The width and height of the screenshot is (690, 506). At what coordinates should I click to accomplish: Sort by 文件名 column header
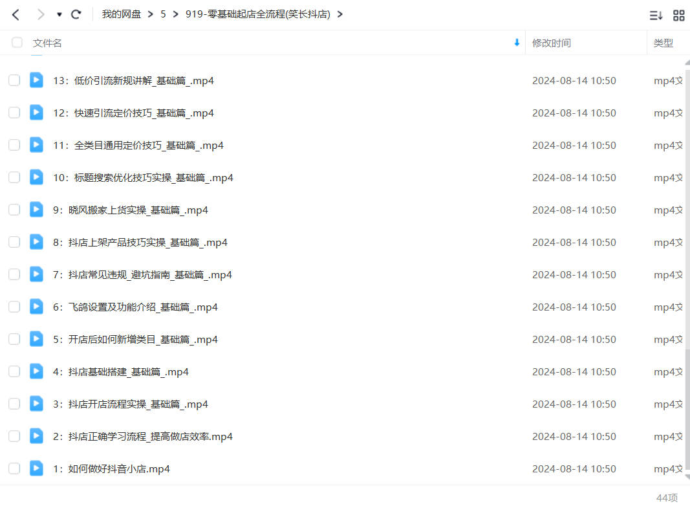click(x=47, y=43)
